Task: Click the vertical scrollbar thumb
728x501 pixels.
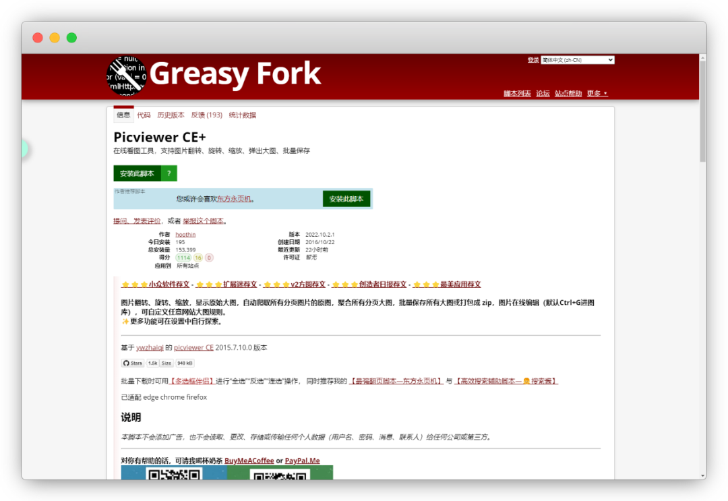Action: [x=702, y=111]
